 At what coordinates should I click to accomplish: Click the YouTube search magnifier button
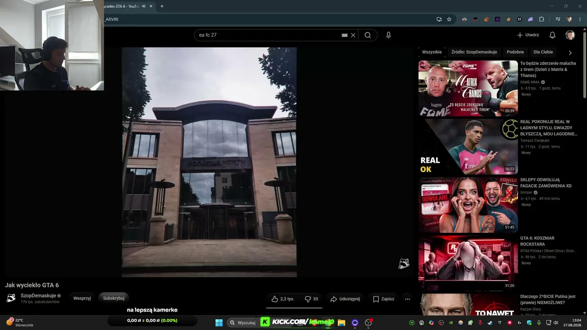pyautogui.click(x=367, y=35)
